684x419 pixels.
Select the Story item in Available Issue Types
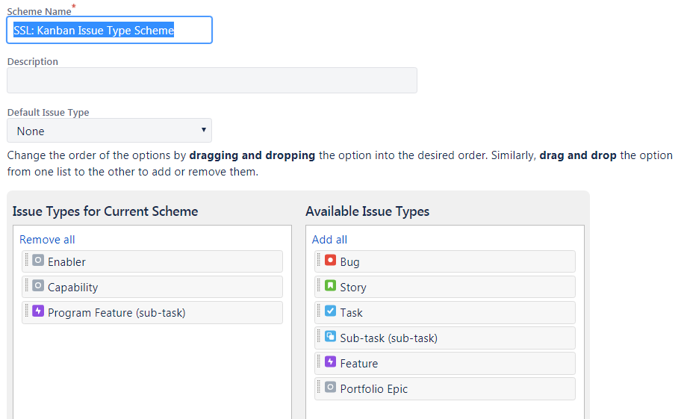pos(448,288)
